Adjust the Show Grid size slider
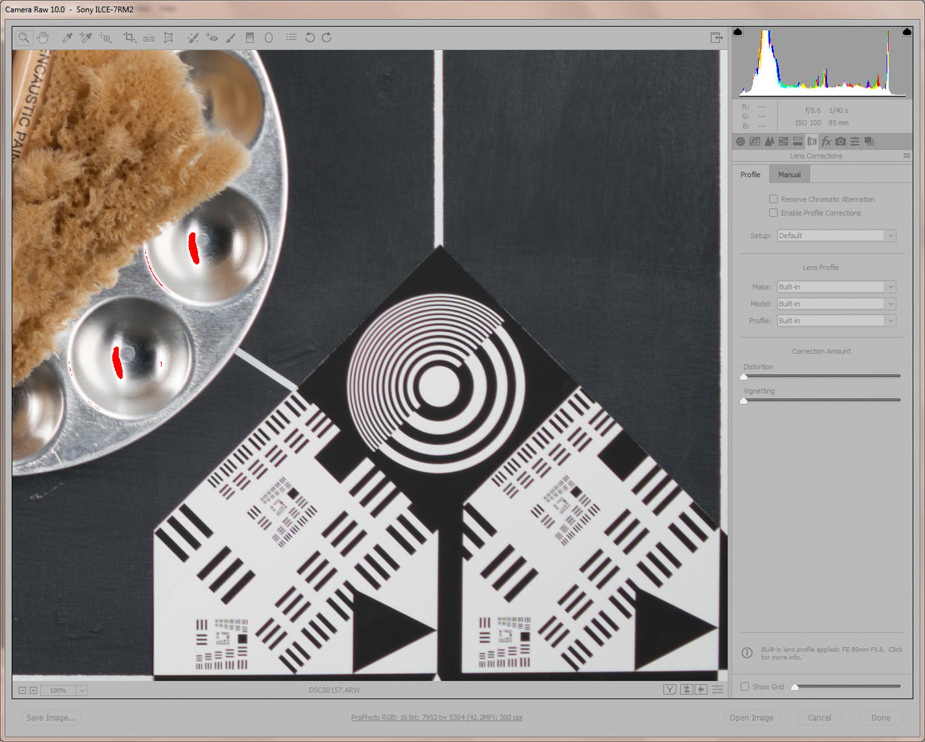This screenshot has height=742, width=925. tap(795, 687)
